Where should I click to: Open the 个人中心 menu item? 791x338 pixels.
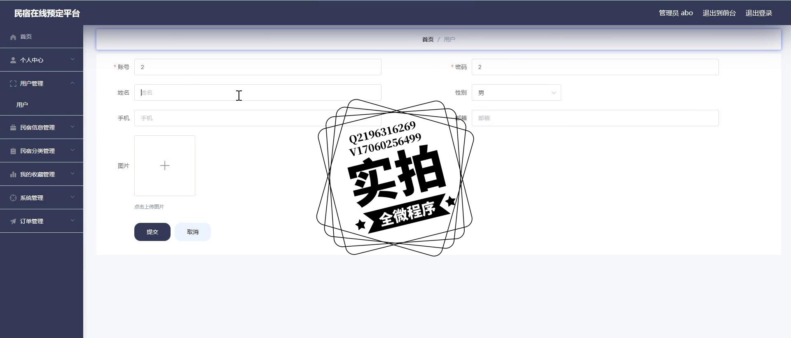42,60
